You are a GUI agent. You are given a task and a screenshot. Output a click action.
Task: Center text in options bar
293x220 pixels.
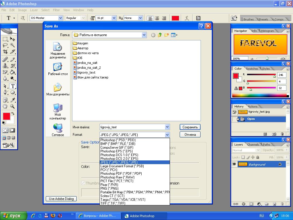click(157, 18)
